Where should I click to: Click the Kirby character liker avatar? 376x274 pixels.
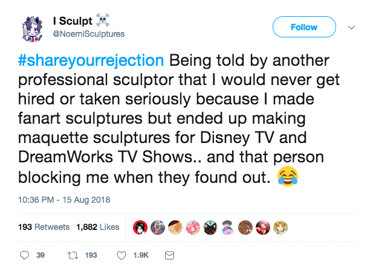tap(228, 227)
